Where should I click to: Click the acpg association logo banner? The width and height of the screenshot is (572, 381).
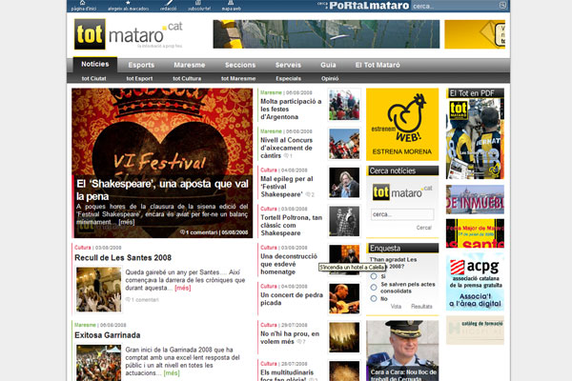point(476,282)
